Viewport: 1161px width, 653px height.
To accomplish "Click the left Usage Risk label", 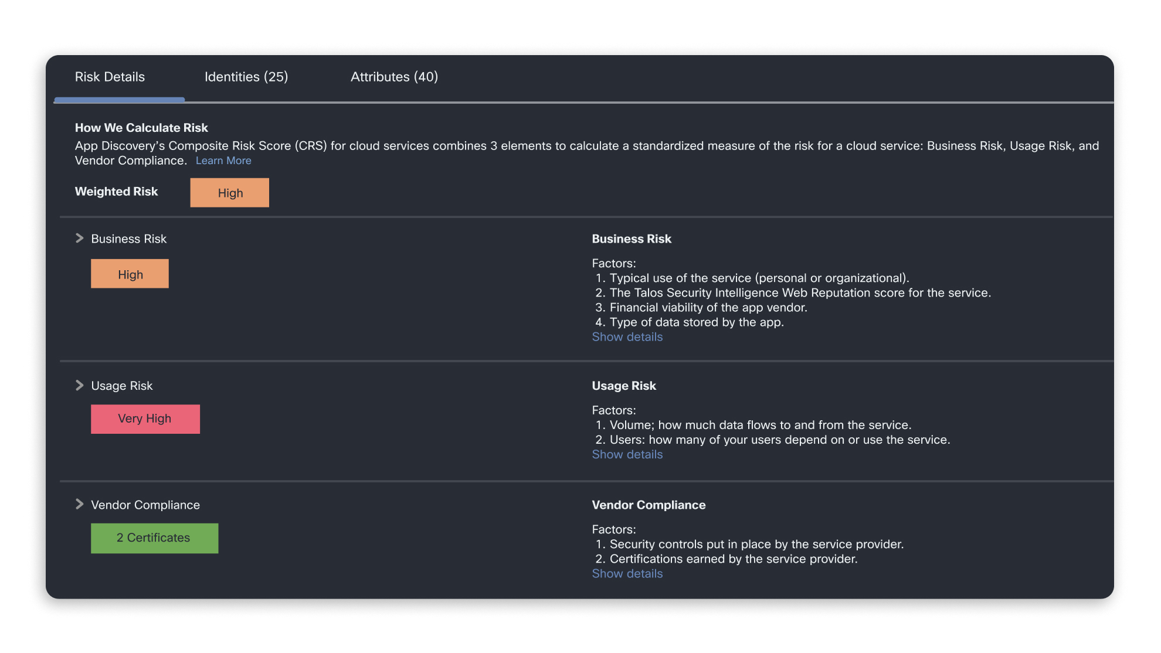I will coord(122,386).
